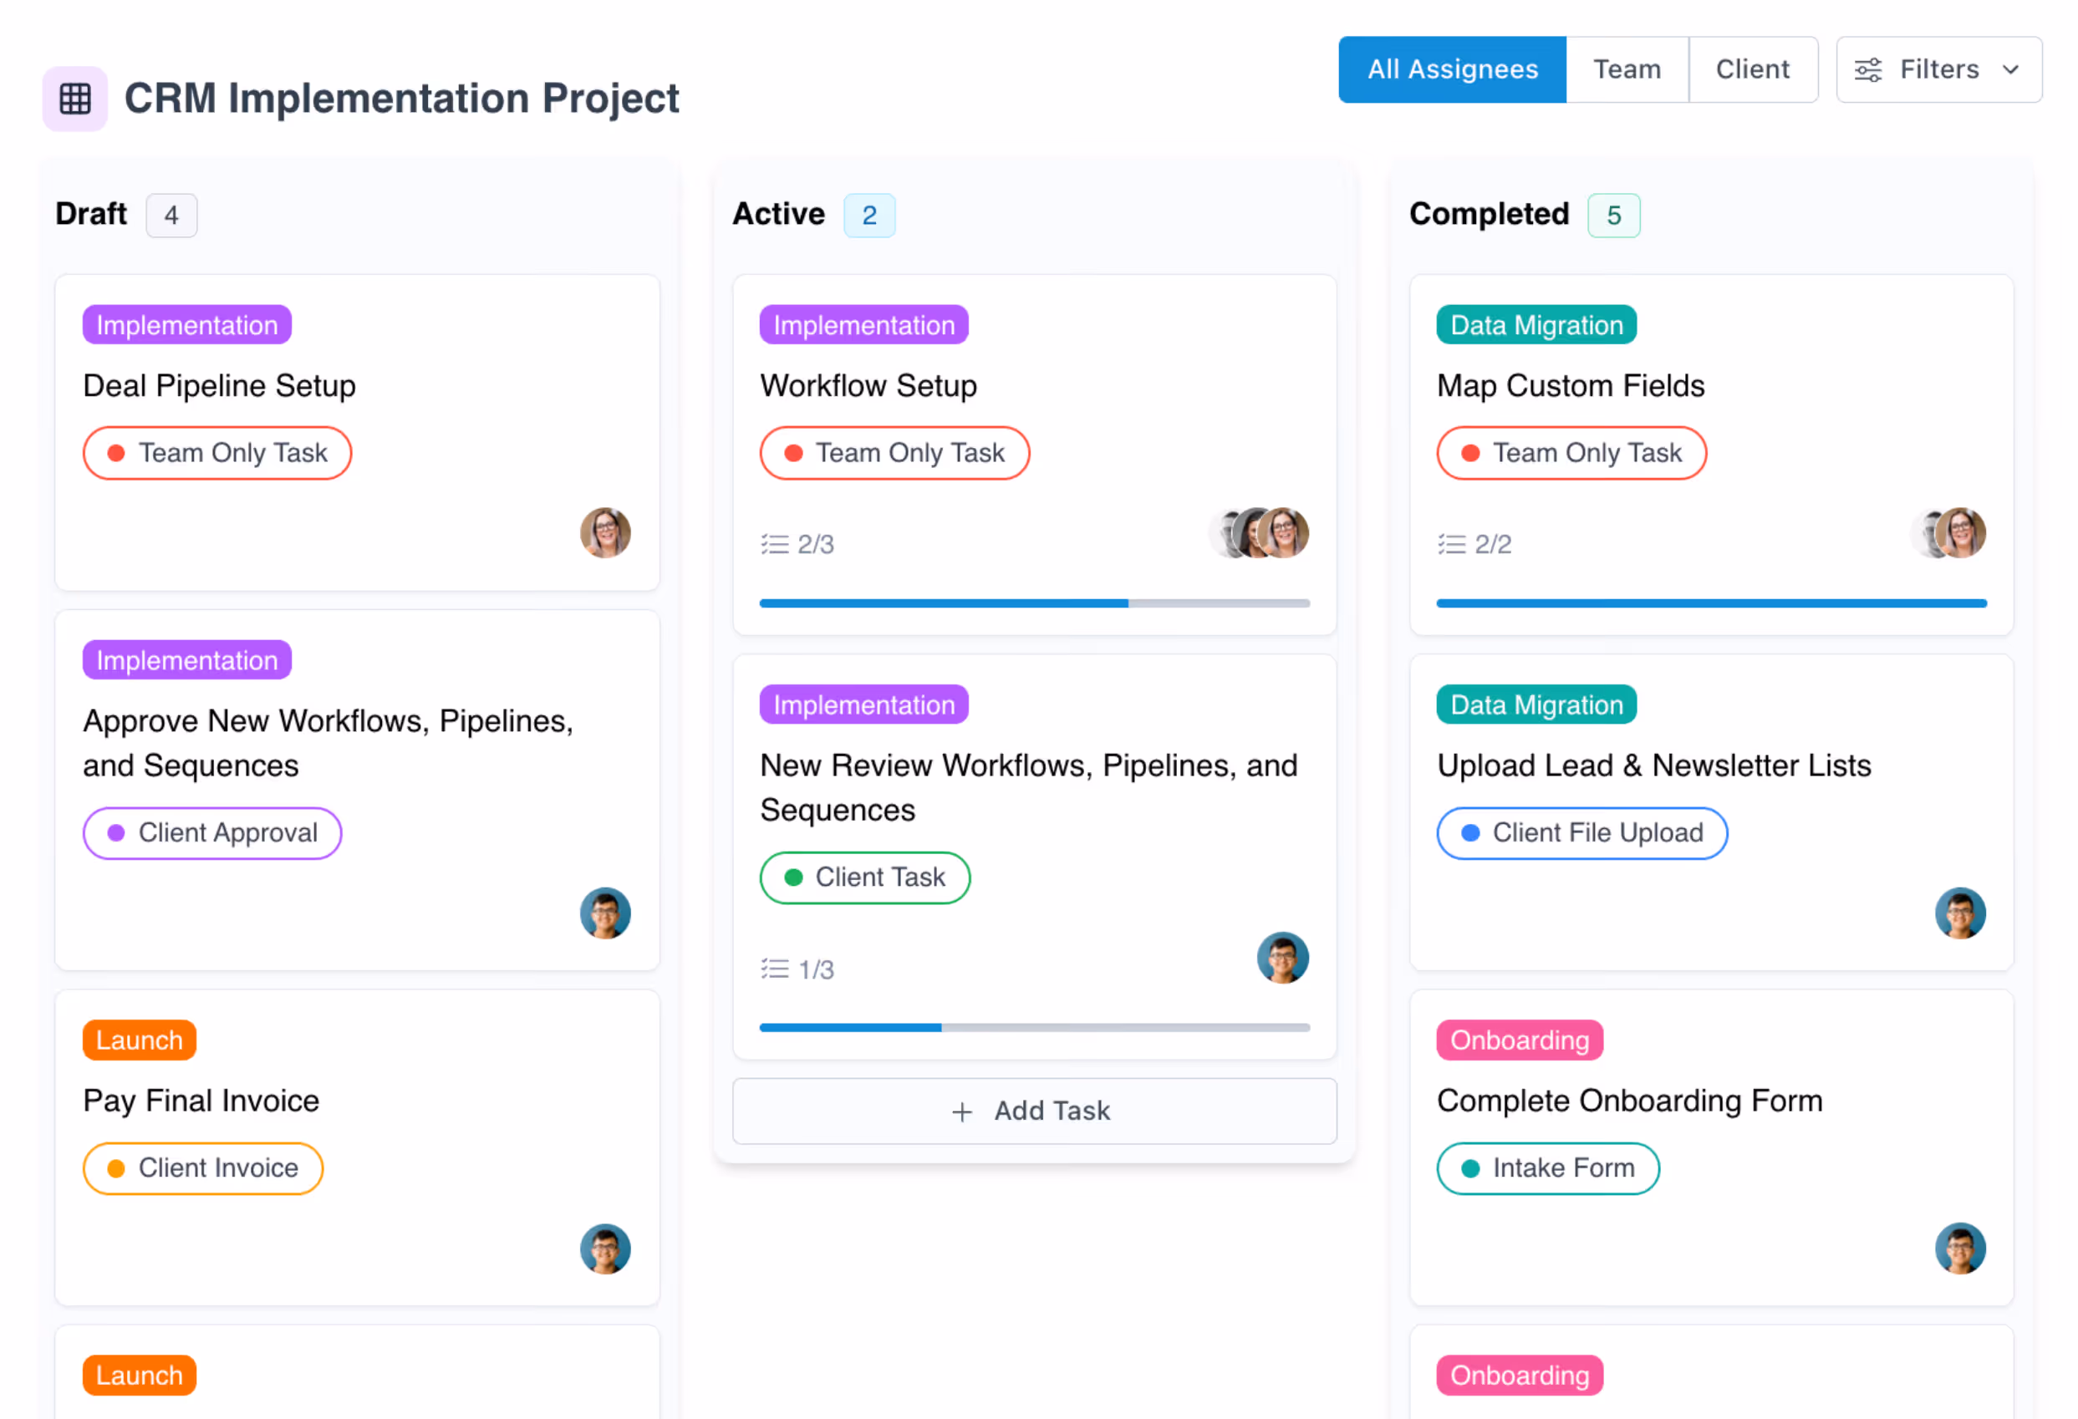The width and height of the screenshot is (2078, 1419).
Task: Click the Add Task button
Action: [x=1034, y=1111]
